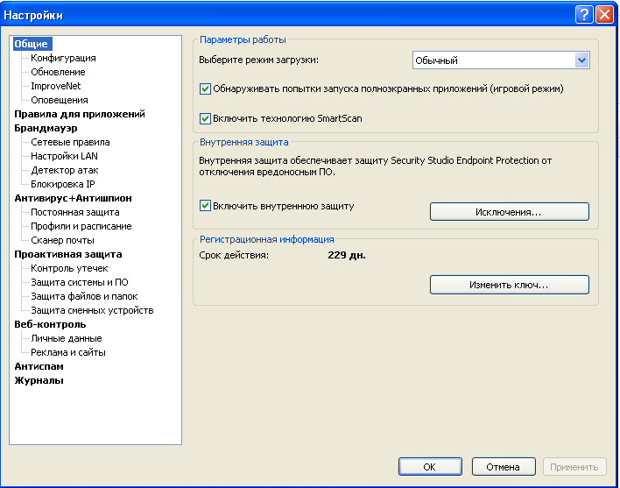Go to Сканер почты
Image resolution: width=620 pixels, height=488 pixels.
click(x=62, y=240)
